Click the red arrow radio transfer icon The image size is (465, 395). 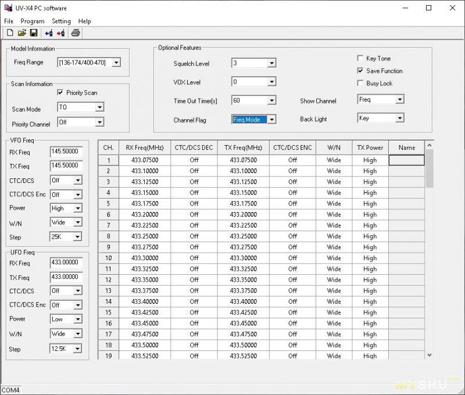coord(61,33)
